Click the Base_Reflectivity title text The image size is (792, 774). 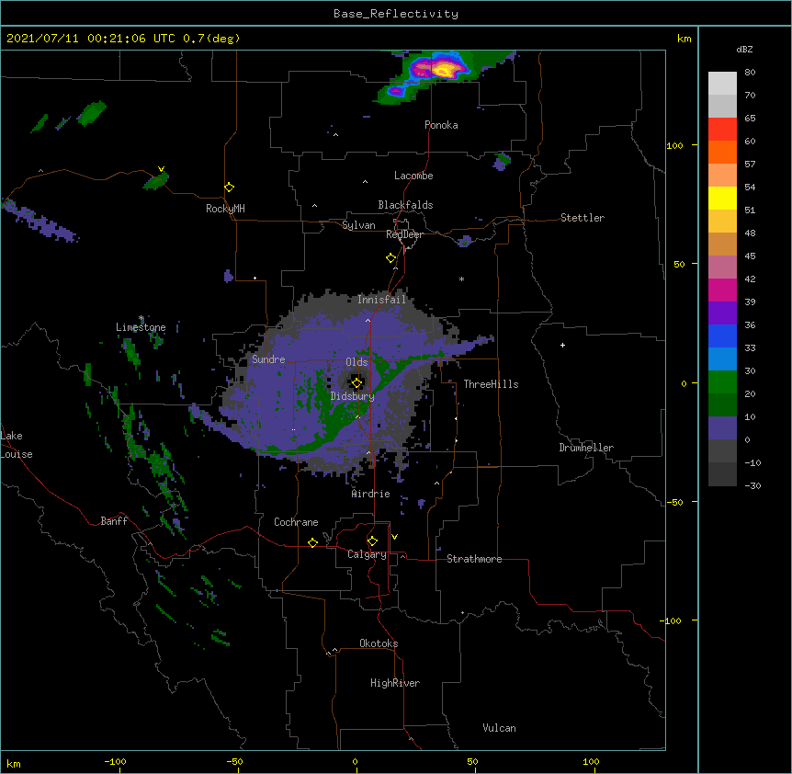(x=396, y=14)
